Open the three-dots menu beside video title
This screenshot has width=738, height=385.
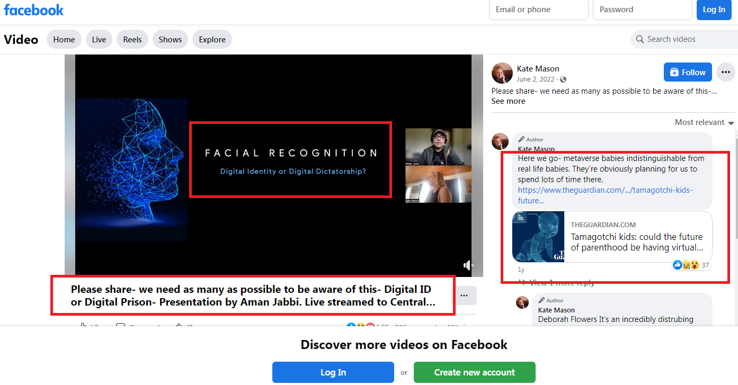[464, 296]
